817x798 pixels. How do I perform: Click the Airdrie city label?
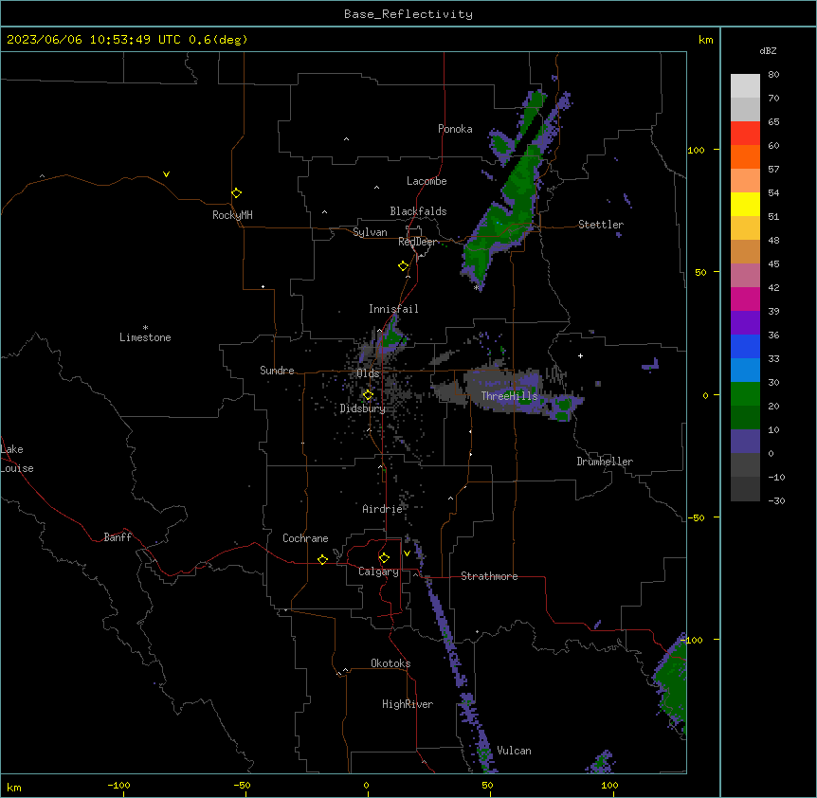383,509
